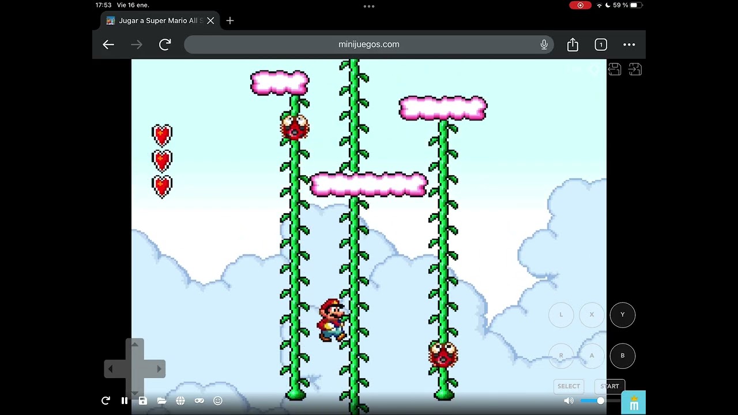Tap the virtual L shoulder button
The height and width of the screenshot is (415, 738).
(561, 315)
